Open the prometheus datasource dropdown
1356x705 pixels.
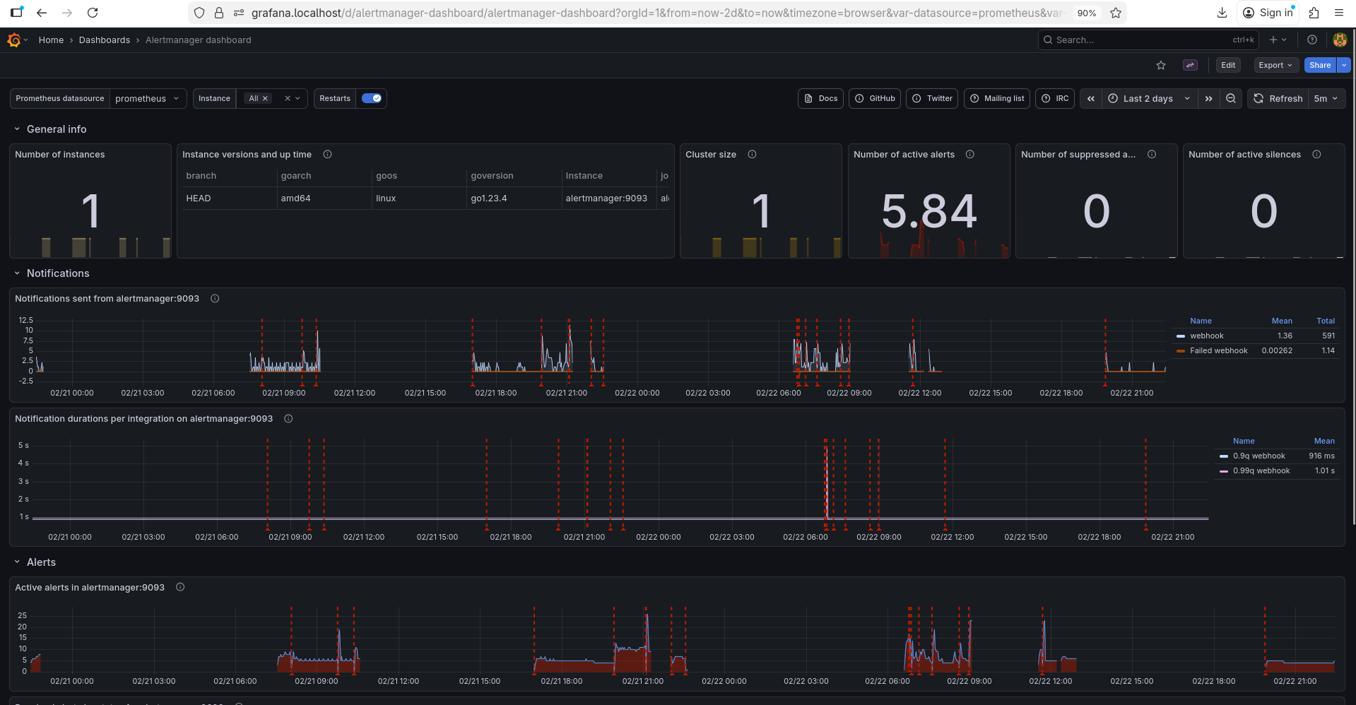tap(148, 99)
